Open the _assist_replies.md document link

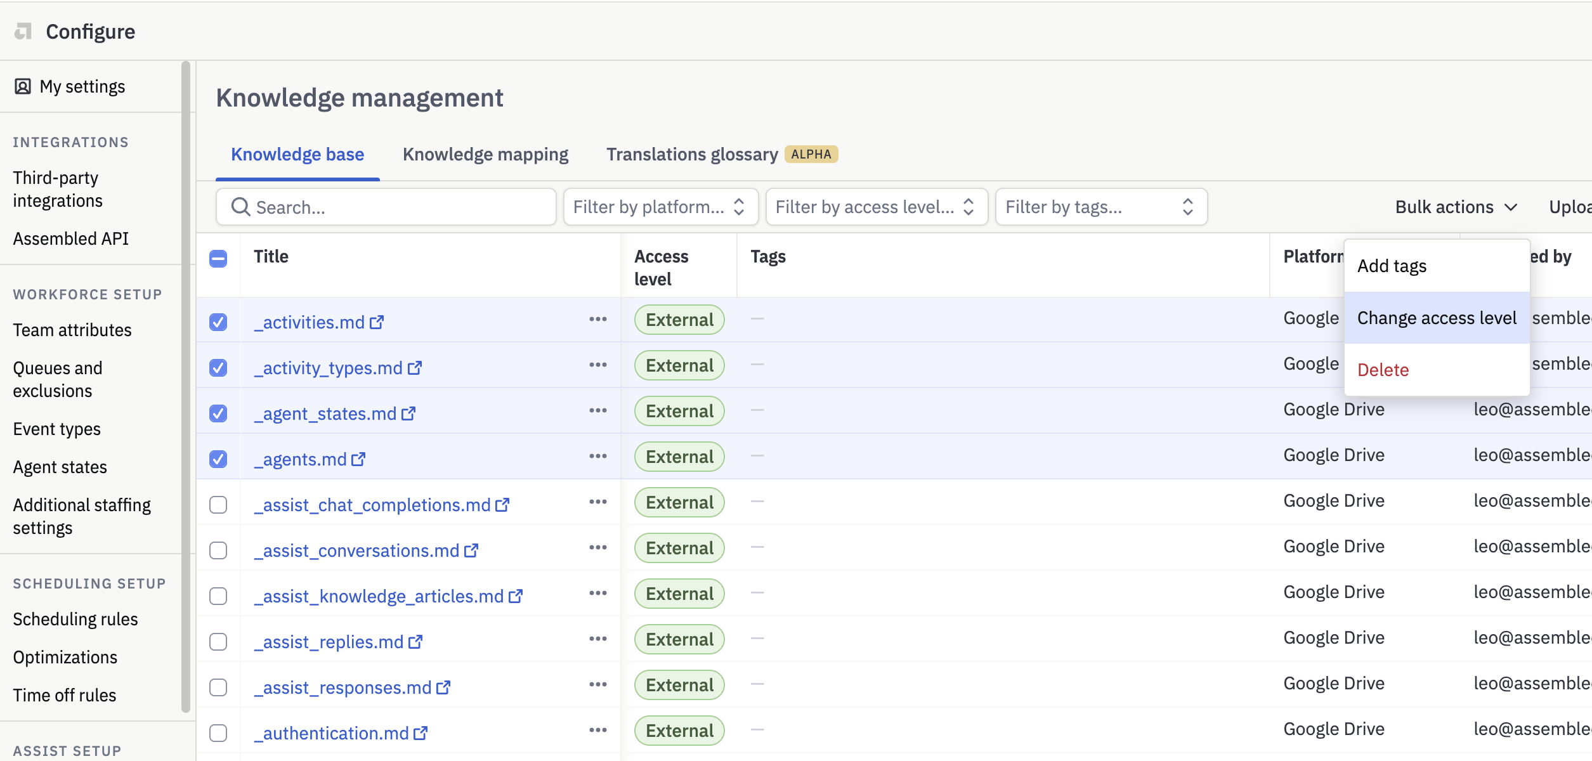pos(329,642)
